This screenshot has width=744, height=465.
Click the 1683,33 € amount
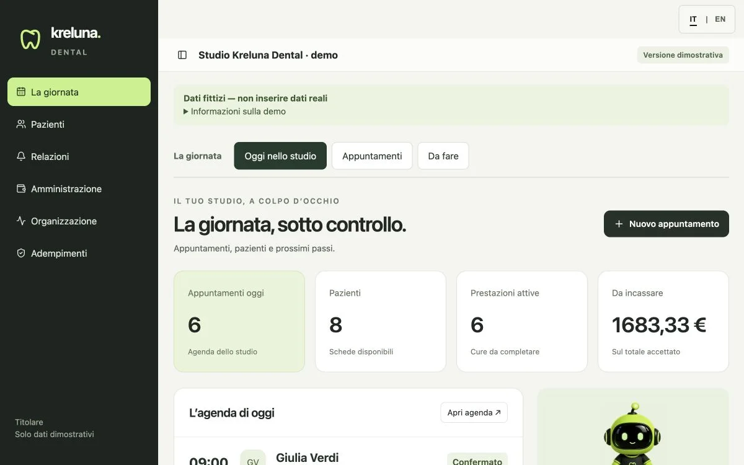click(659, 325)
